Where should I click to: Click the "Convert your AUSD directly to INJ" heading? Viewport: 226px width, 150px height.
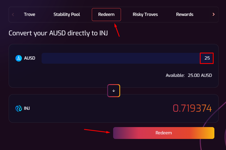(x=58, y=33)
